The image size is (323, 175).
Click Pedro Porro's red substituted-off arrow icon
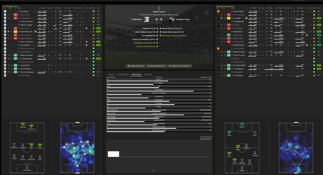tap(15, 28)
